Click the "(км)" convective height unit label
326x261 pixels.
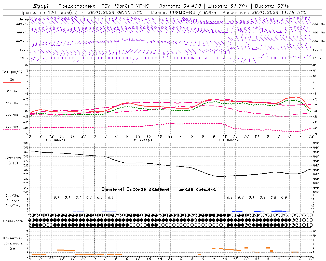tap(13, 248)
